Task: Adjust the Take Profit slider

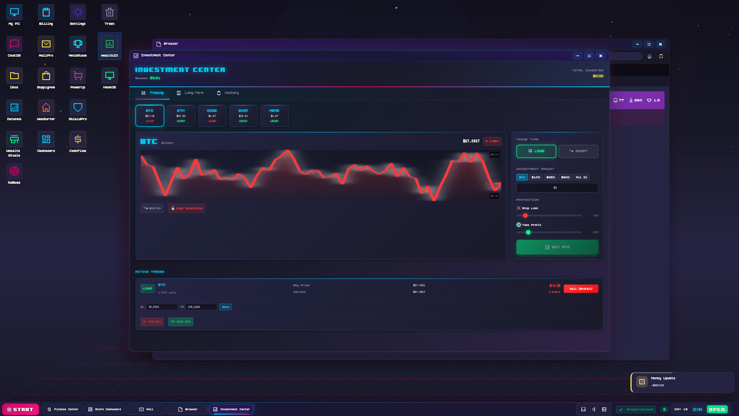Action: coord(528,232)
